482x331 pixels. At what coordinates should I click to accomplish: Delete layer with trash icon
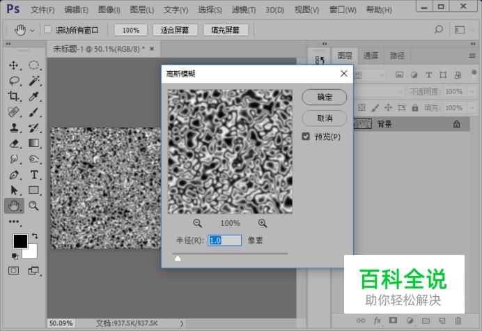(x=458, y=321)
